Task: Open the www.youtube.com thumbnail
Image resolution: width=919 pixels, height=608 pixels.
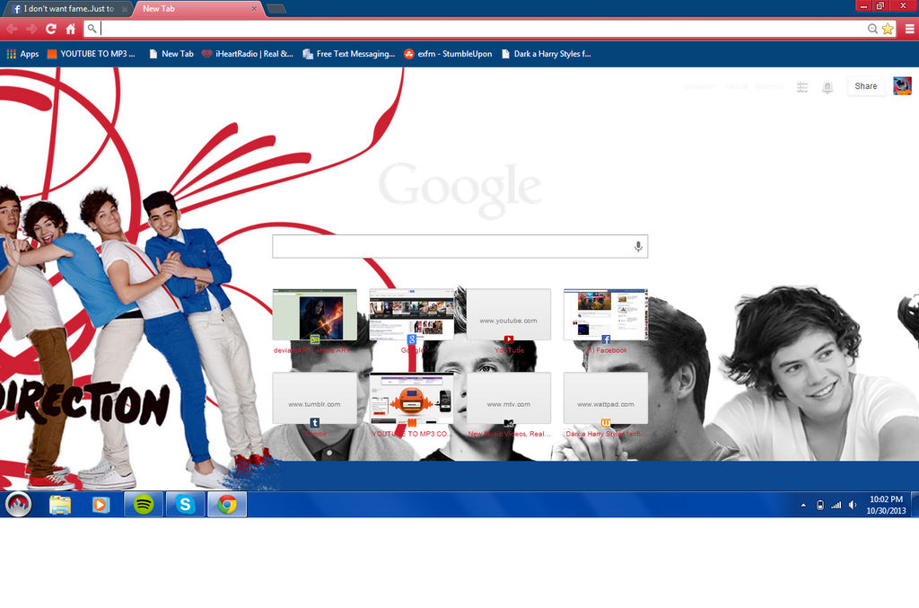Action: (508, 314)
